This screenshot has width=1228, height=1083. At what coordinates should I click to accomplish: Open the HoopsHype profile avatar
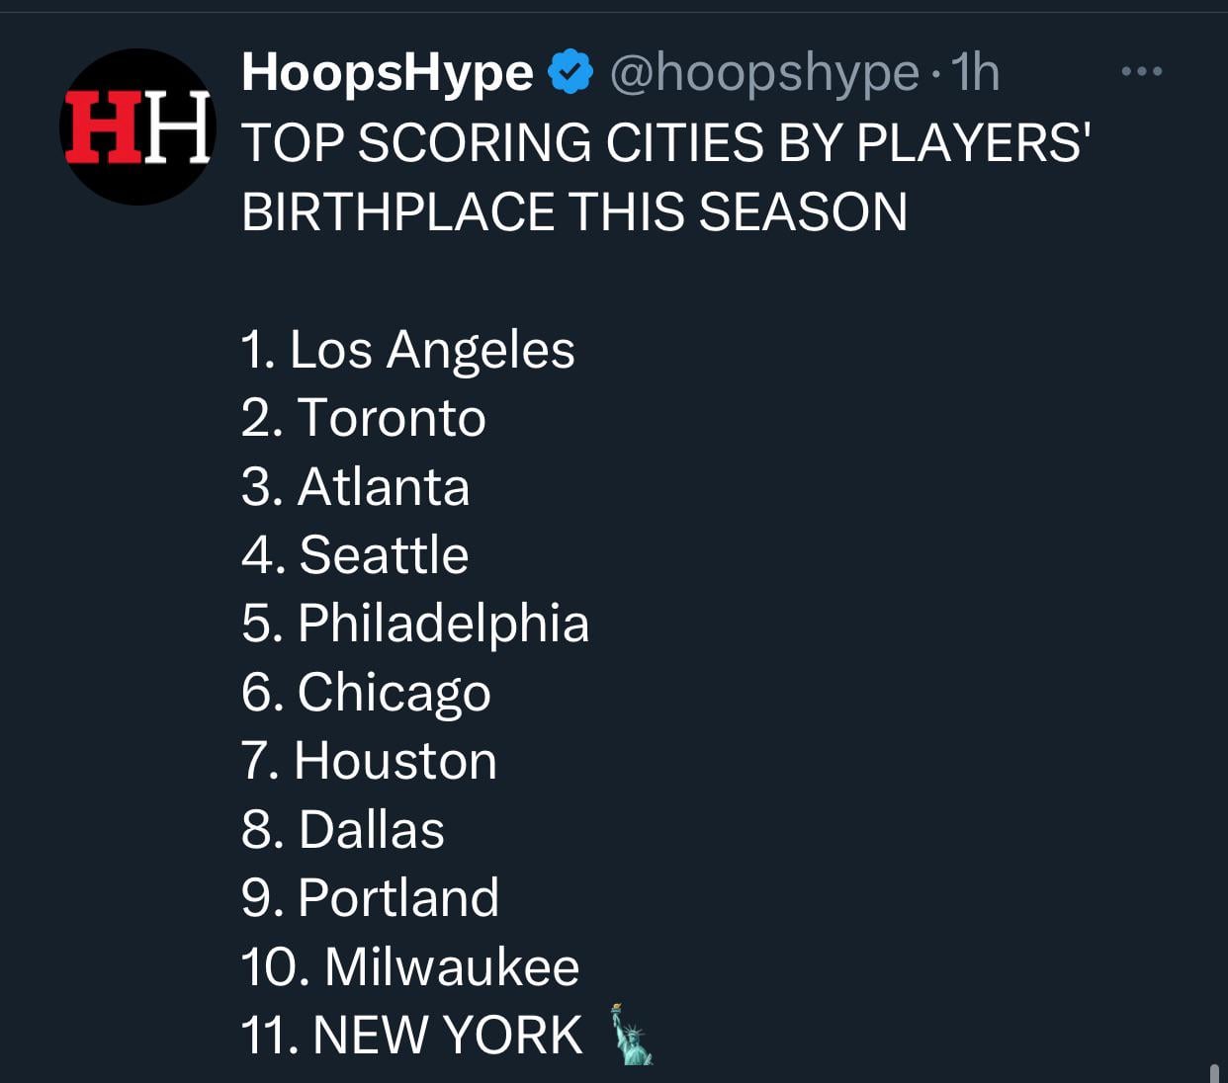point(137,127)
